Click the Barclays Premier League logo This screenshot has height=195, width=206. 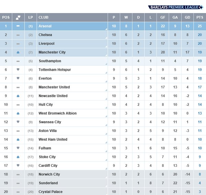coord(175,7)
